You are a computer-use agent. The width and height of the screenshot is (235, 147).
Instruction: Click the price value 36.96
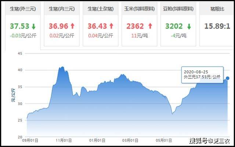click(58, 26)
